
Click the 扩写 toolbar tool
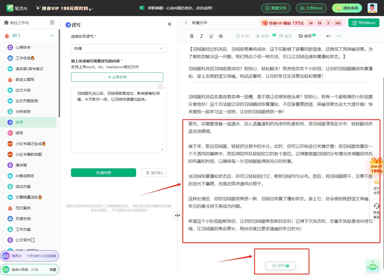pyautogui.click(x=242, y=36)
